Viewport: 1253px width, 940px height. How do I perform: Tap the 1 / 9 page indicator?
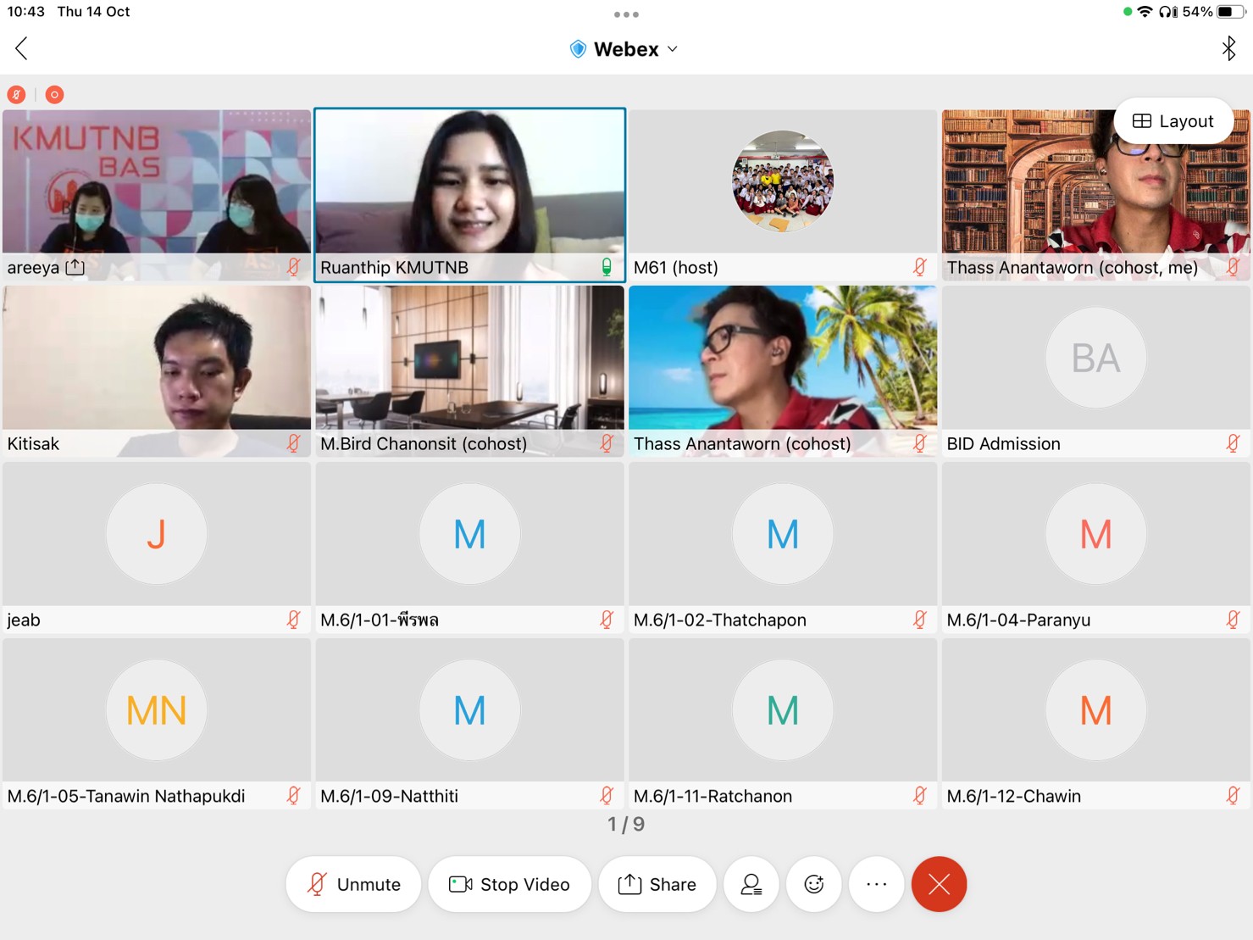[x=626, y=824]
